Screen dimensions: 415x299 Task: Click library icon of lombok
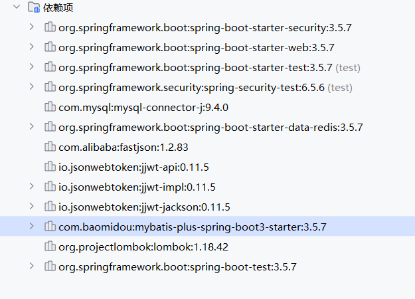coord(50,247)
